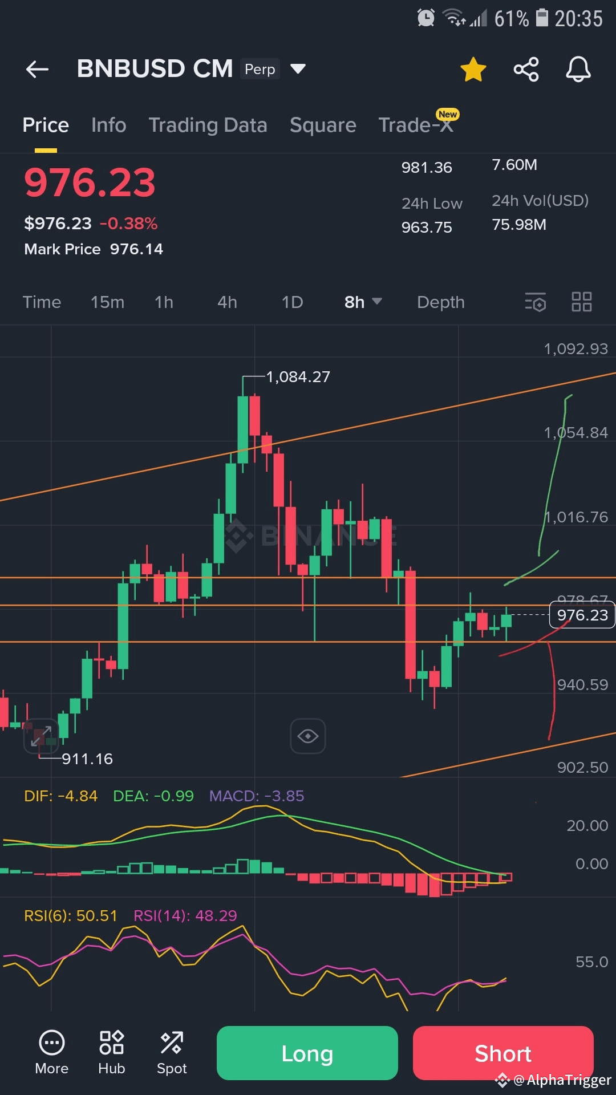
Task: Open the Trading Data tab
Action: point(208,125)
